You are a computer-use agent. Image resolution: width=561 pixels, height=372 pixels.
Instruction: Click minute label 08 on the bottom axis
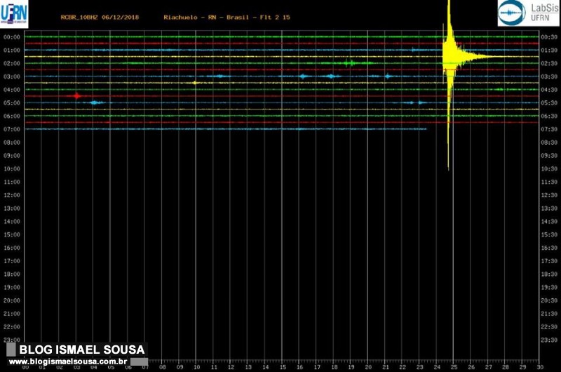[163, 367]
